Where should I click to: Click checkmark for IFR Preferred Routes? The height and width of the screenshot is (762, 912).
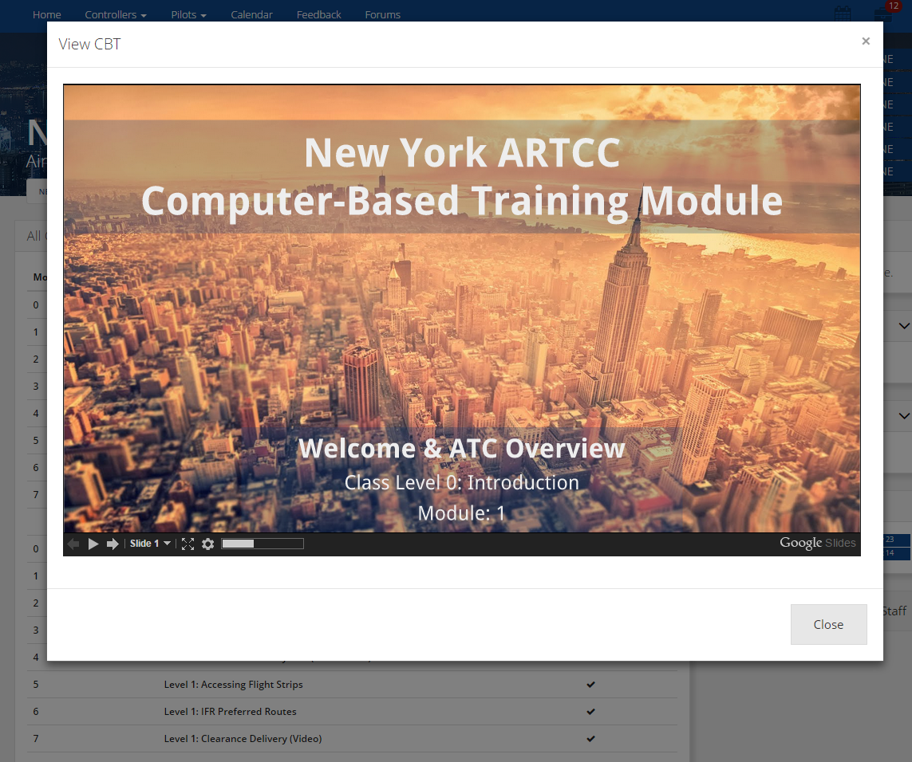(x=590, y=712)
